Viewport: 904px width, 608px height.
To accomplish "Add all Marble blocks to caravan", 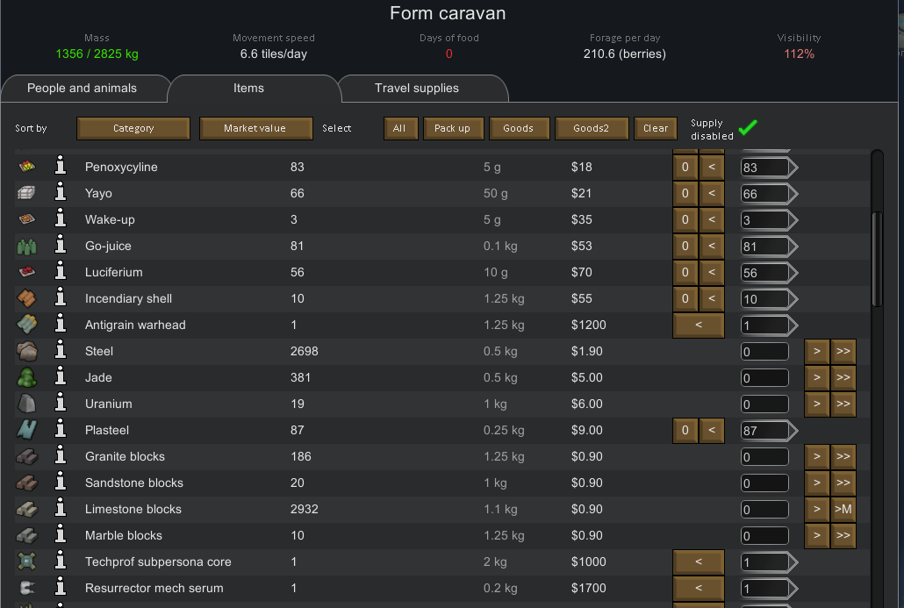I will tap(843, 535).
